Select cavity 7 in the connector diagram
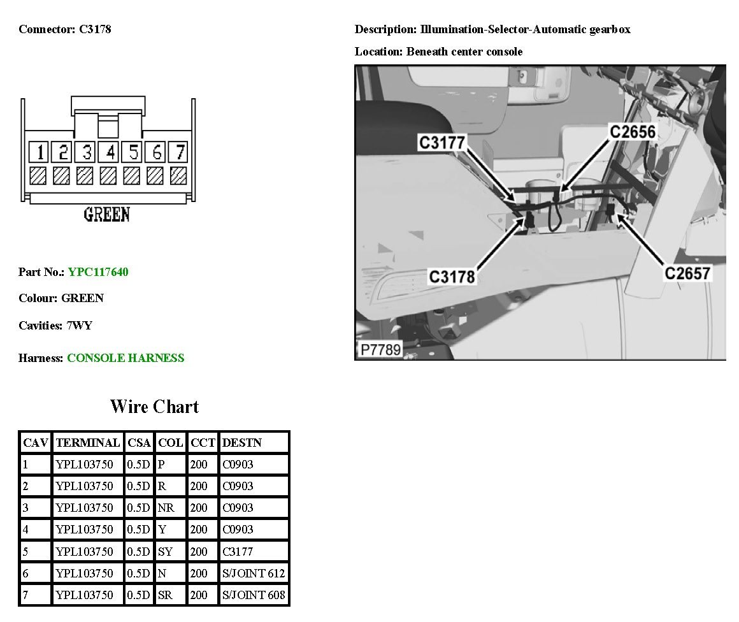Viewport: 739px width, 622px height. click(180, 152)
